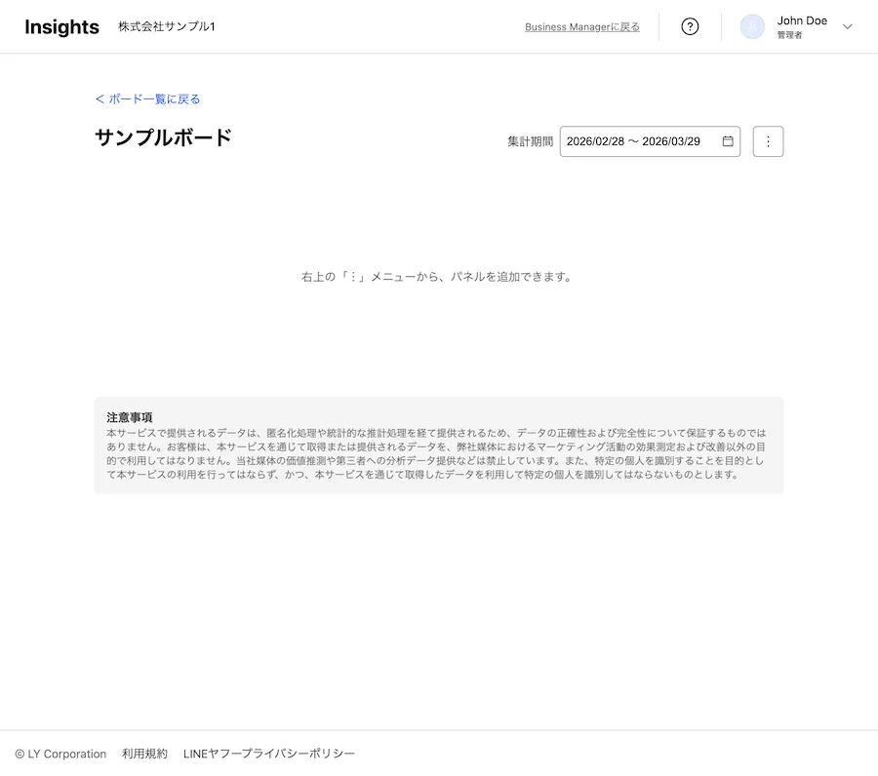Click the calendar icon in date field
The height and width of the screenshot is (776, 878).
[x=728, y=141]
